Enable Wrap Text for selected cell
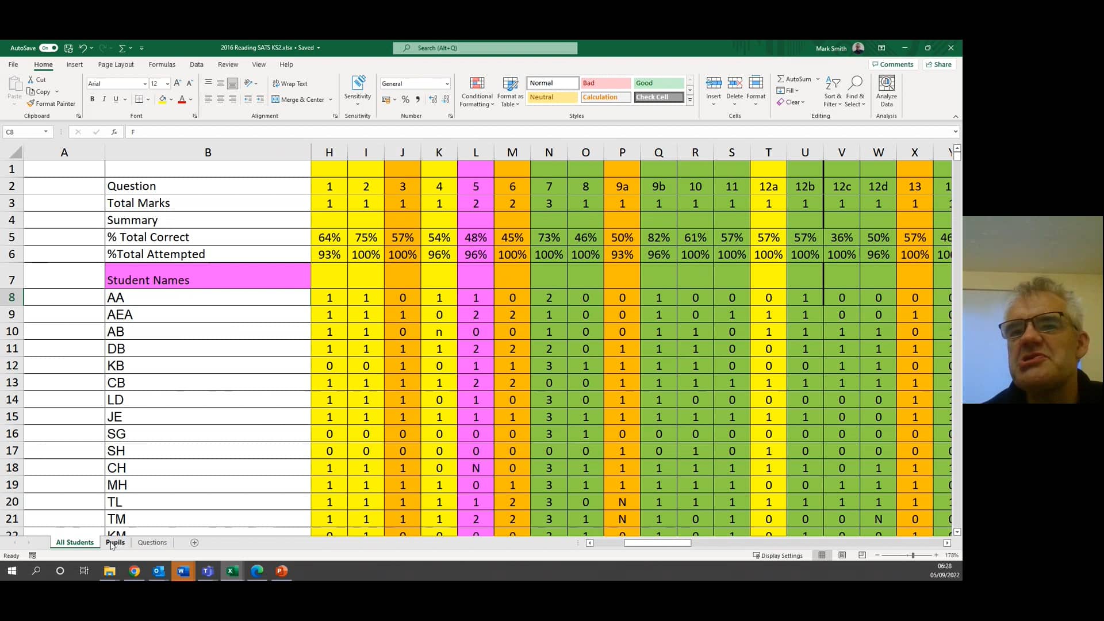Image resolution: width=1104 pixels, height=621 pixels. pos(291,83)
